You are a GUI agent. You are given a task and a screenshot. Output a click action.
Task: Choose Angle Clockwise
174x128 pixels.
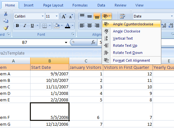point(131,31)
